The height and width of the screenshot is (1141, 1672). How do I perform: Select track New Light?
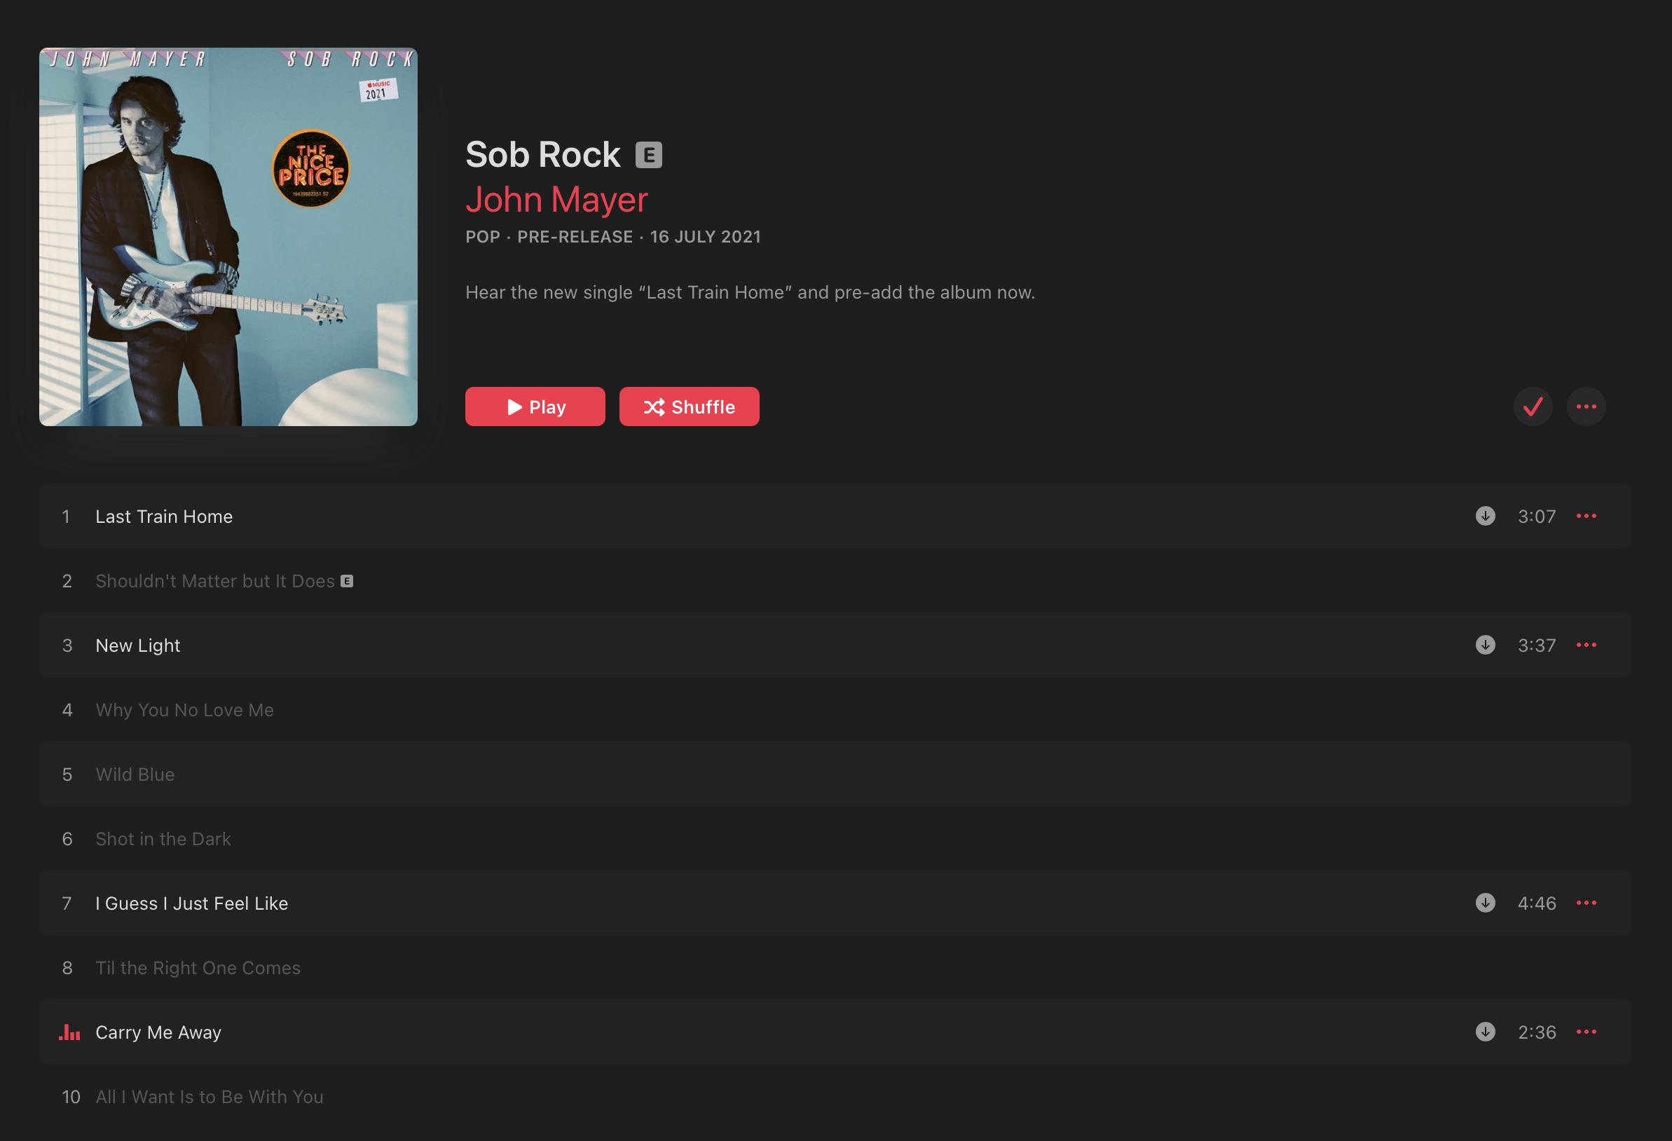click(835, 645)
